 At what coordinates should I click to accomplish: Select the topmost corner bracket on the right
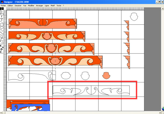[127, 25]
